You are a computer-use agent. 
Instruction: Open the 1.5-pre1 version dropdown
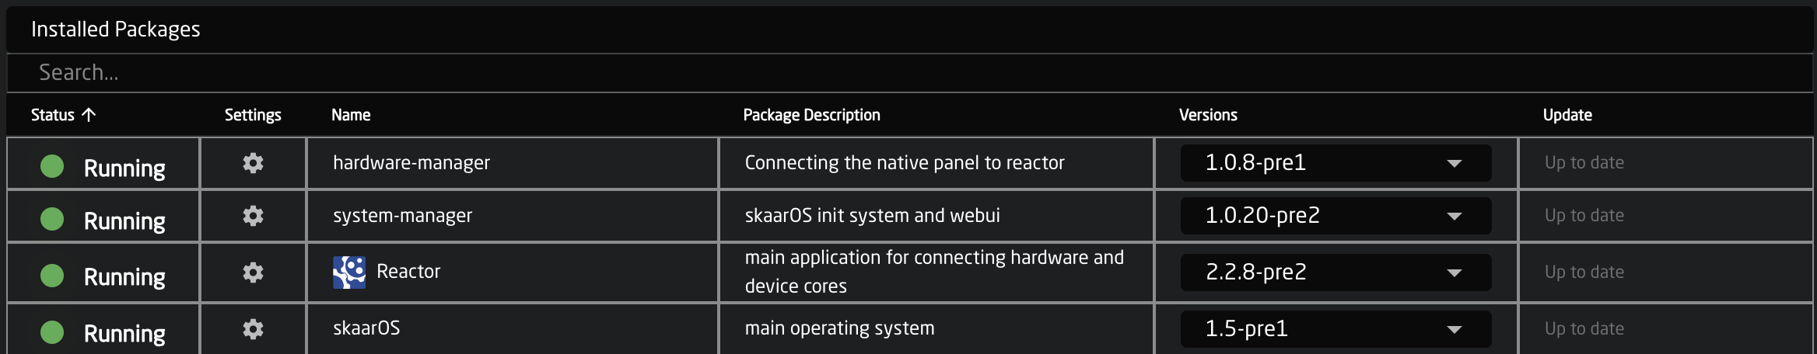click(1336, 329)
